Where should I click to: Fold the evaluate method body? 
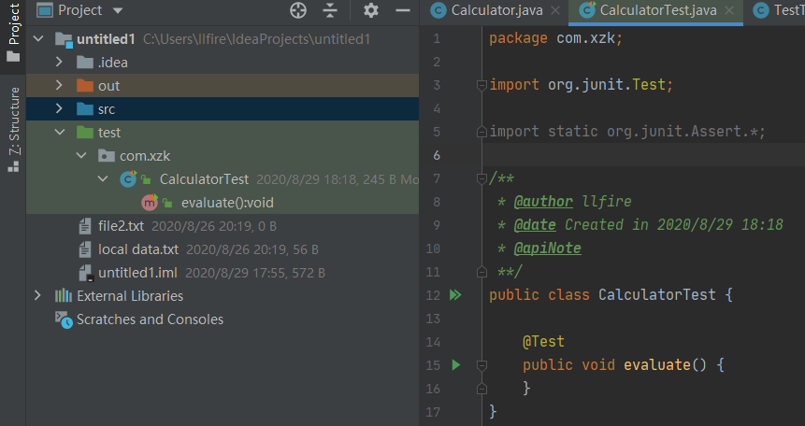tap(482, 365)
